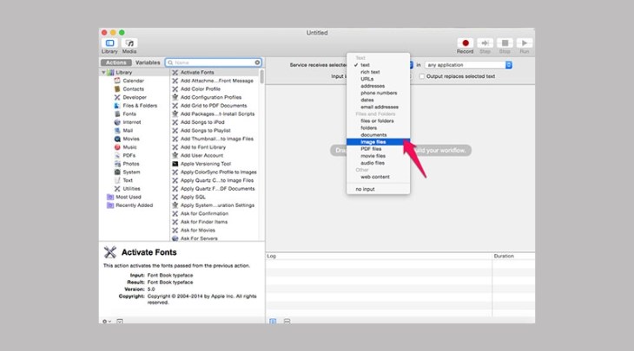Screen dimensions: 634x351
Task: Choose dates from the popup menu
Action: click(378, 100)
